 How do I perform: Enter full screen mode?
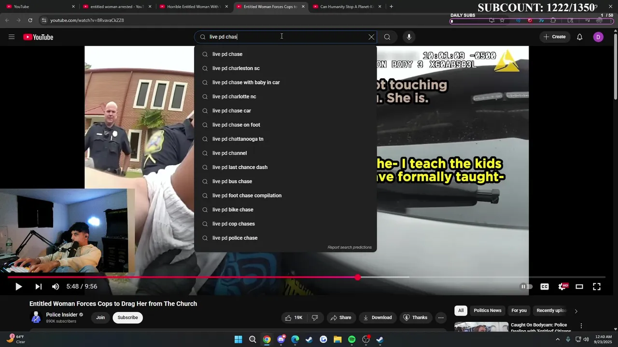[597, 287]
